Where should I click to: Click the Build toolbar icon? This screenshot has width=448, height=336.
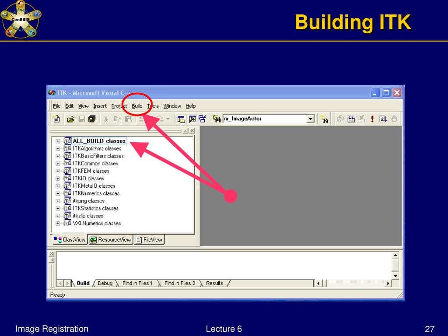(x=351, y=119)
